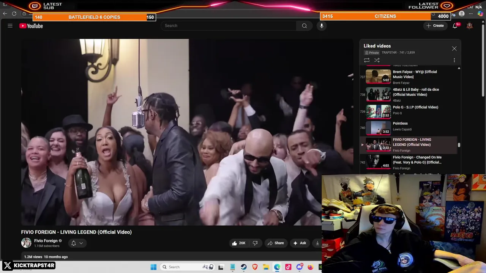Open Discord from the taskbar
The height and width of the screenshot is (273, 486).
point(299,267)
